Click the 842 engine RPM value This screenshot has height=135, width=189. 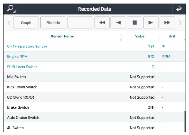(151, 57)
